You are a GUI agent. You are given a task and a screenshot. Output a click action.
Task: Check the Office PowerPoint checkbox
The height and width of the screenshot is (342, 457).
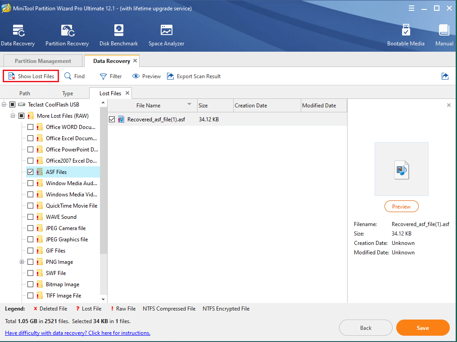30,150
